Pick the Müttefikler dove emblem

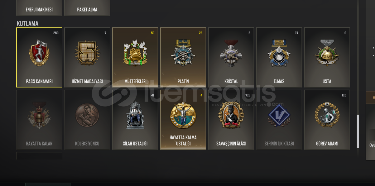tap(135, 57)
